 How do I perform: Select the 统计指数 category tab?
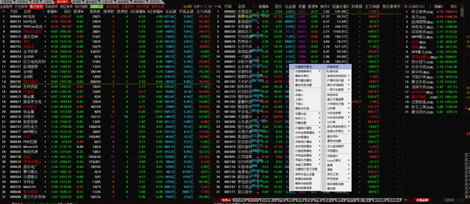[81, 6]
